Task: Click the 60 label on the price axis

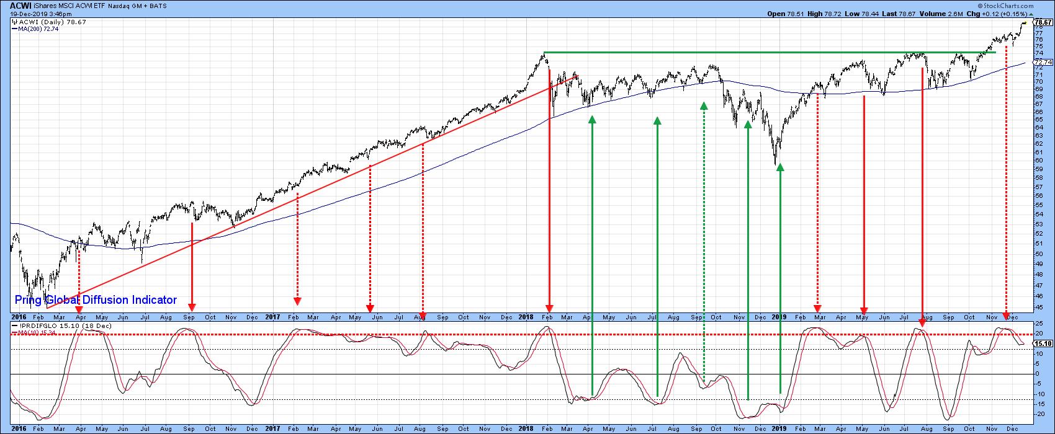Action: [x=1038, y=160]
